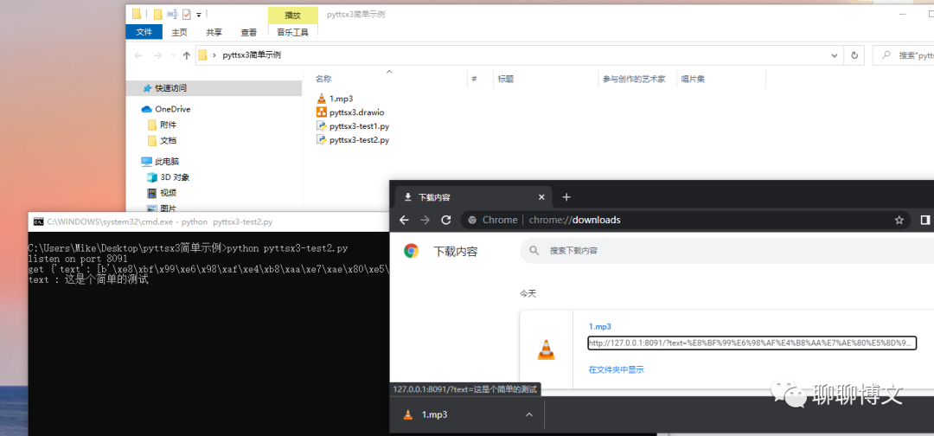Open the 音乐工具 ribbon tab

[293, 32]
